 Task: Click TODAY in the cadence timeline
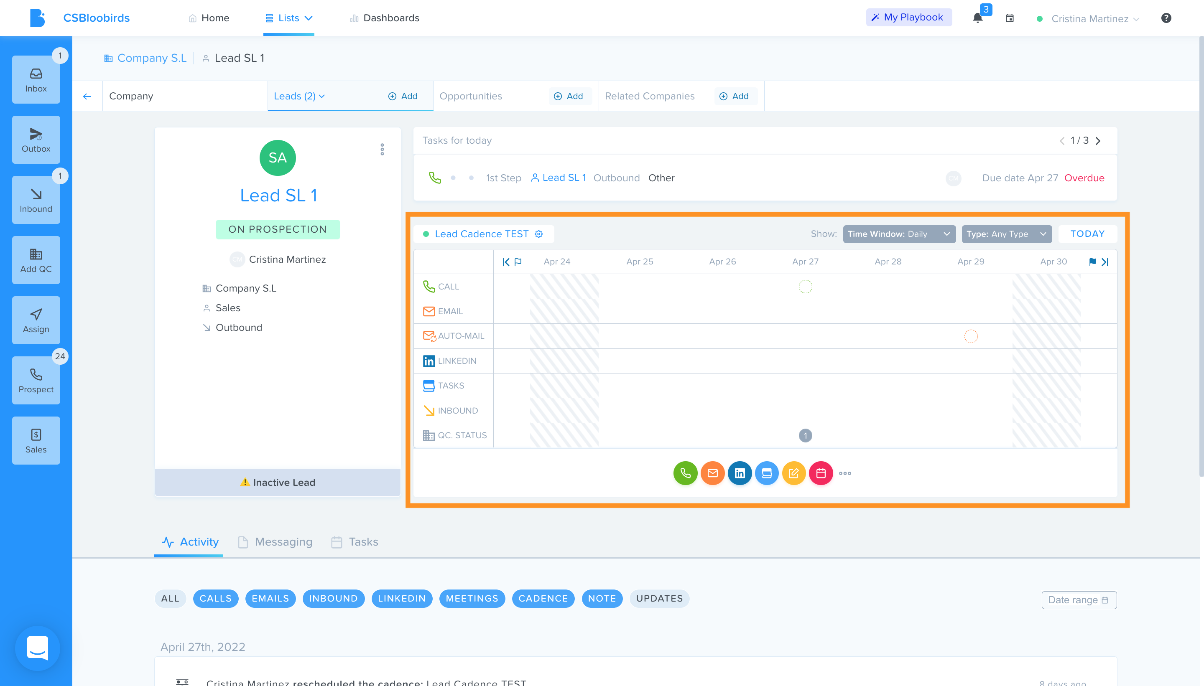[x=1087, y=234]
